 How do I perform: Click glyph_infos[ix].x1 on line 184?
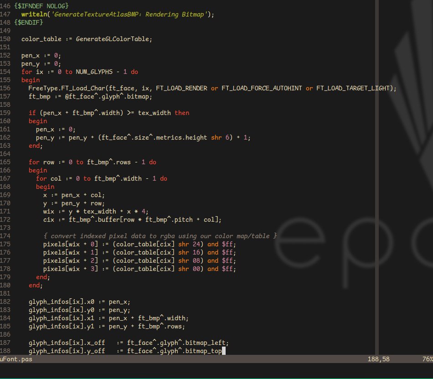click(62, 318)
